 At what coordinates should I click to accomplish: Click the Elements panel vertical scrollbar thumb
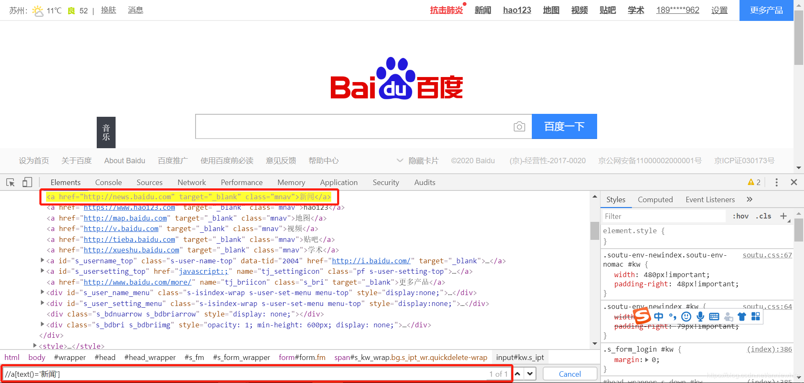(x=595, y=231)
